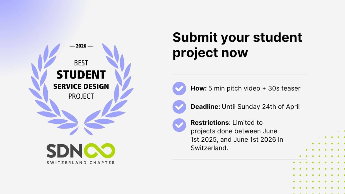Click the word BEST in the badge
Viewport: 345px width, 194px height.
pos(81,63)
